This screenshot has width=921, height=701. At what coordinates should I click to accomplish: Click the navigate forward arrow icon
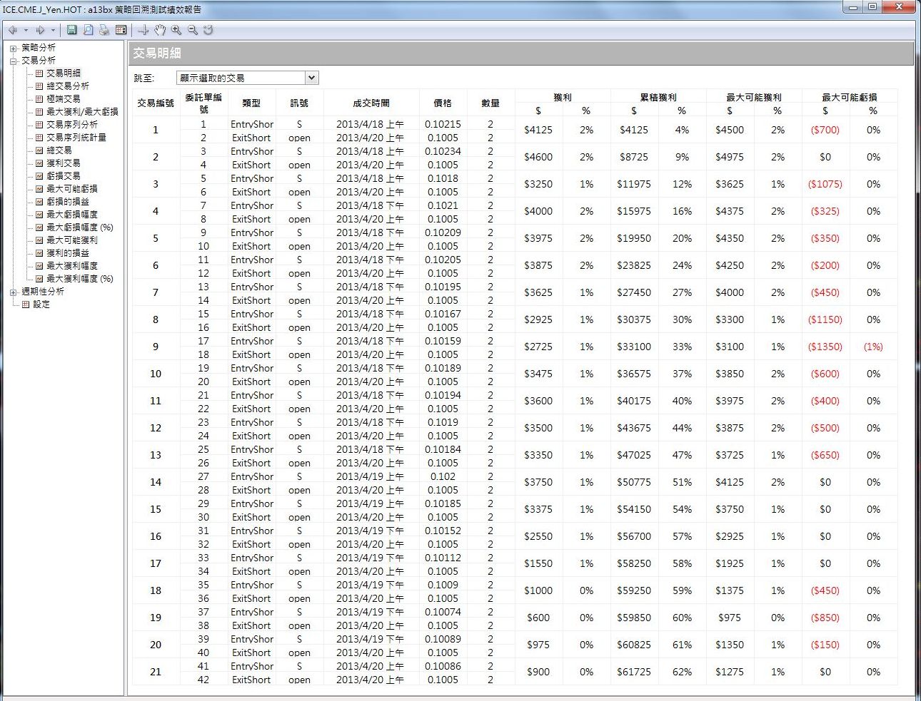point(40,30)
